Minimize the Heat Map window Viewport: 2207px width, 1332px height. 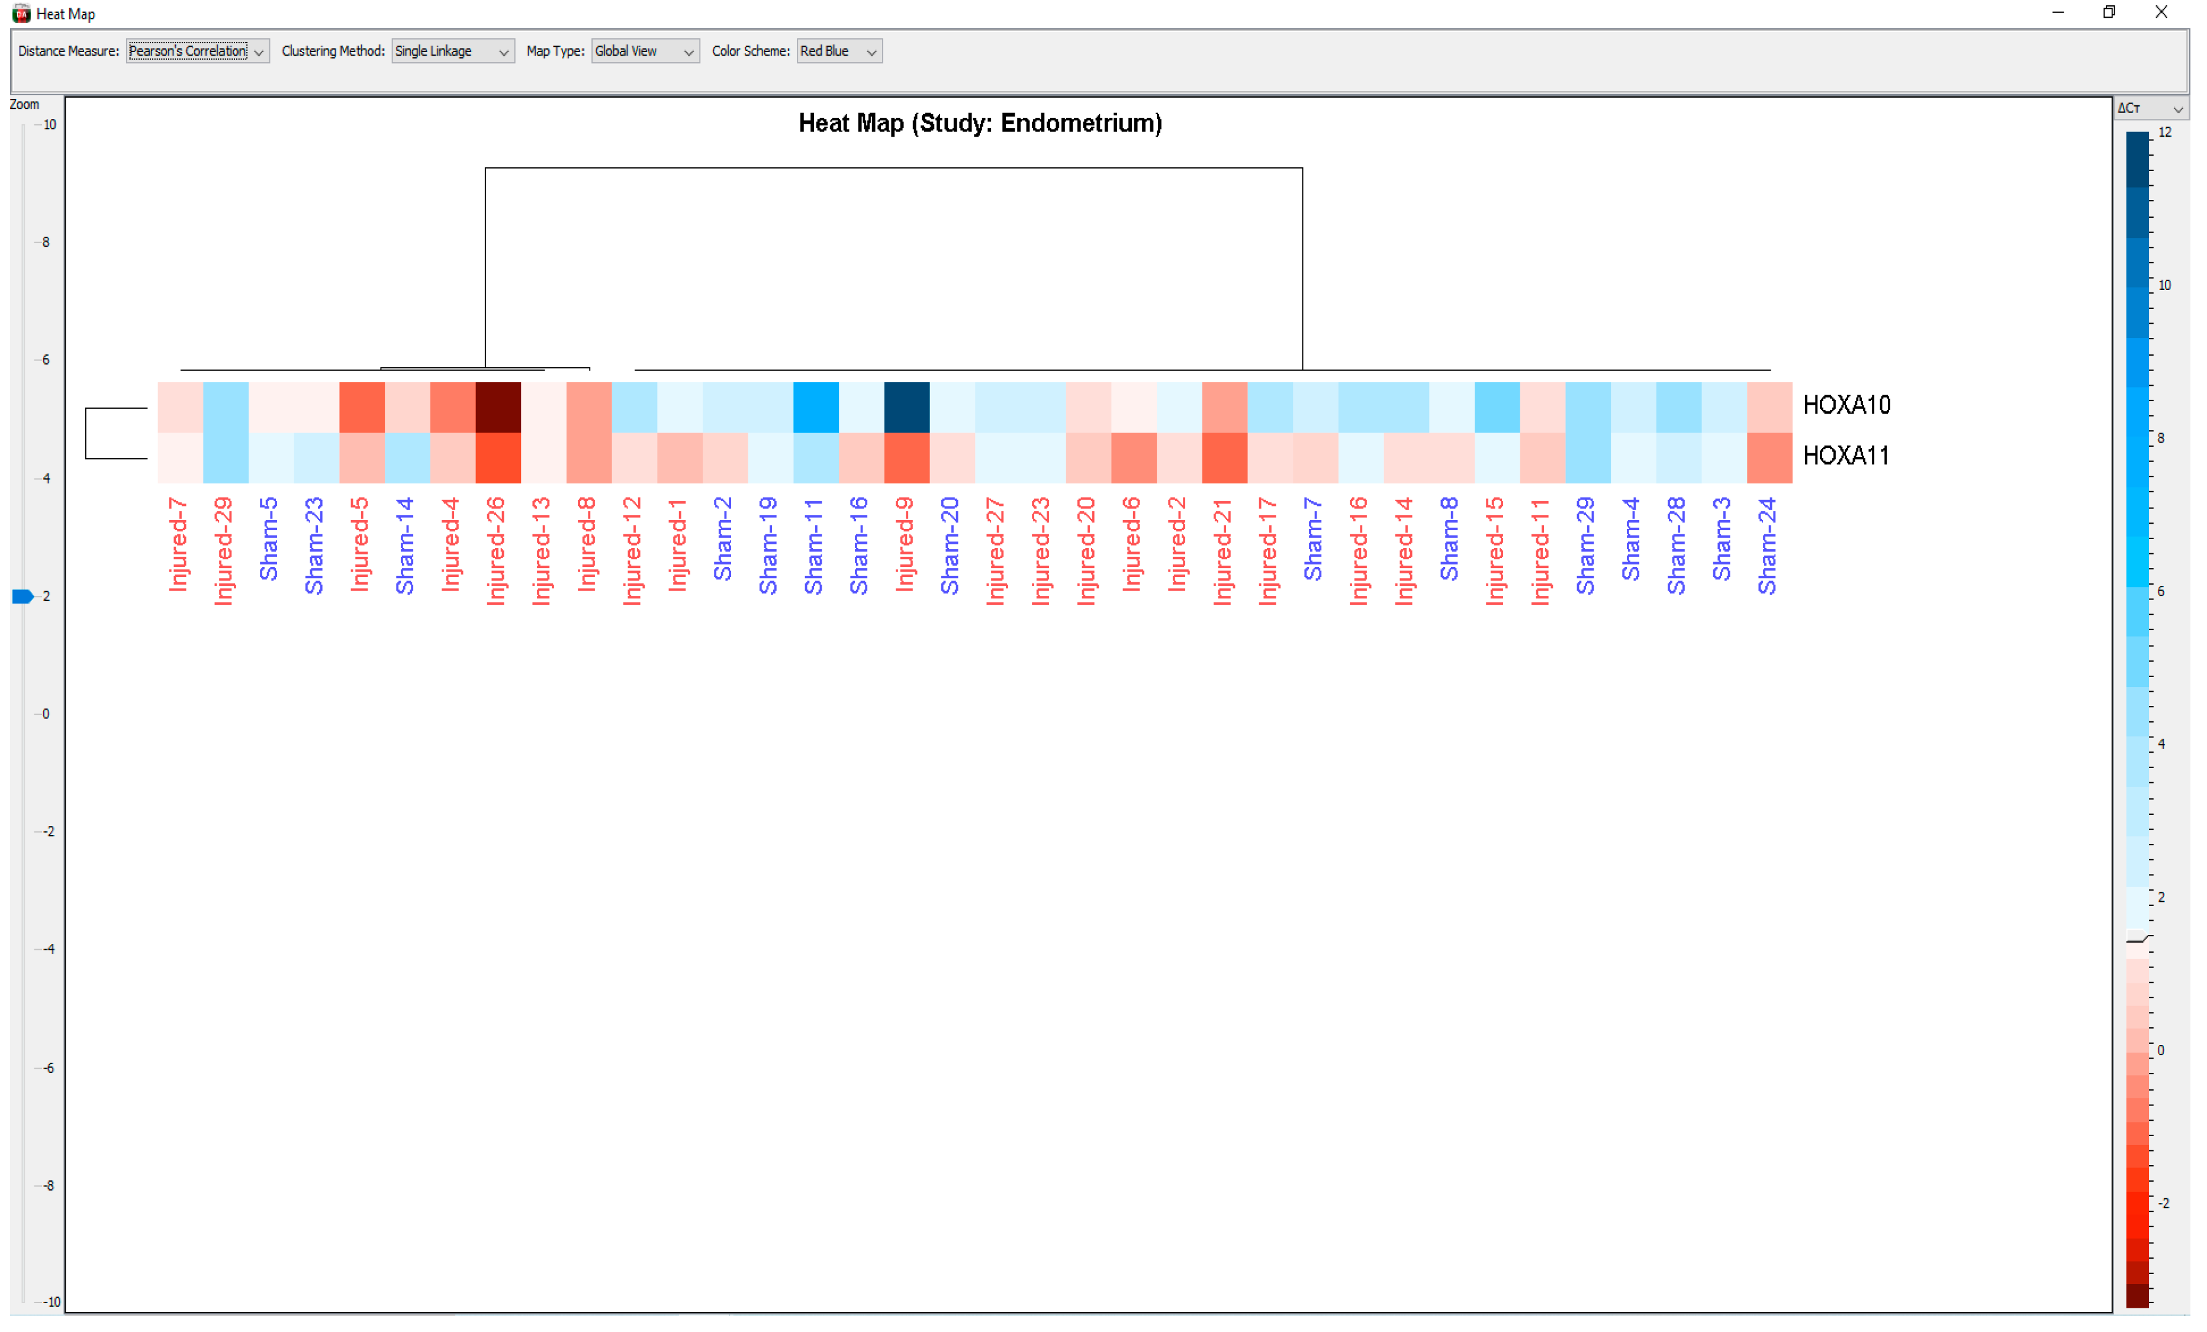click(2057, 12)
